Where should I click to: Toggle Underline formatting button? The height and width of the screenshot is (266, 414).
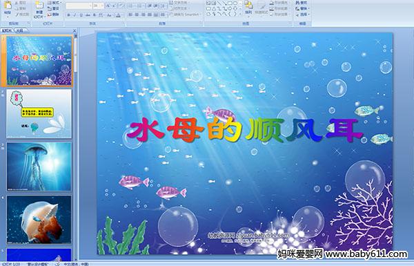(x=81, y=15)
